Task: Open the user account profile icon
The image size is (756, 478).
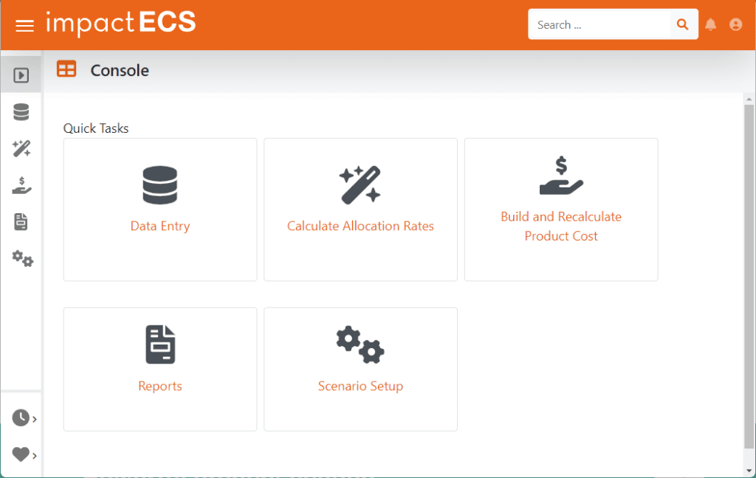Action: [x=735, y=25]
